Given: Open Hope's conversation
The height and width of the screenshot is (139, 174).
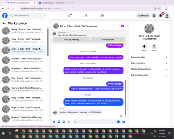Looking at the screenshot, I should (23, 109).
